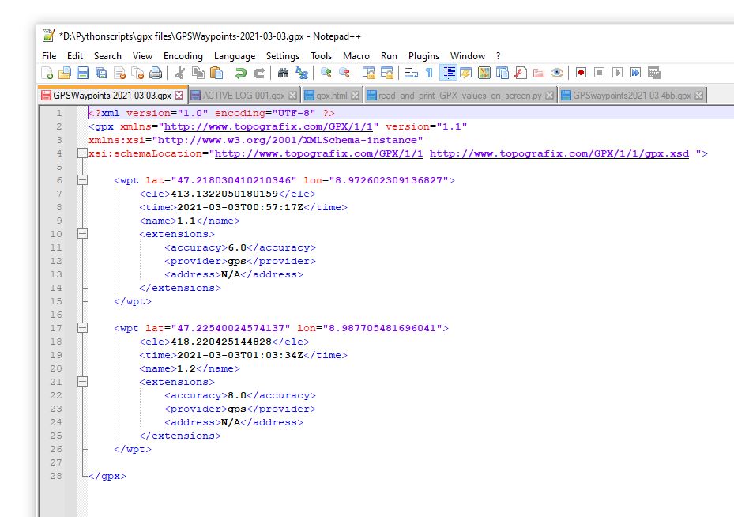Screen dimensions: 734x517
Task: Click the Zoom In magnifier icon
Action: coord(326,73)
